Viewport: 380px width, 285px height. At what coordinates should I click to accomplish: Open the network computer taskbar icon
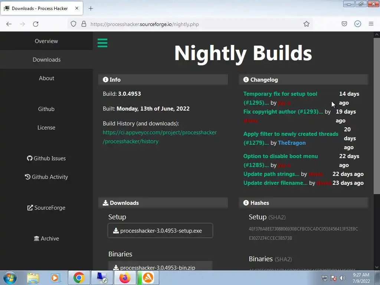coord(102,278)
